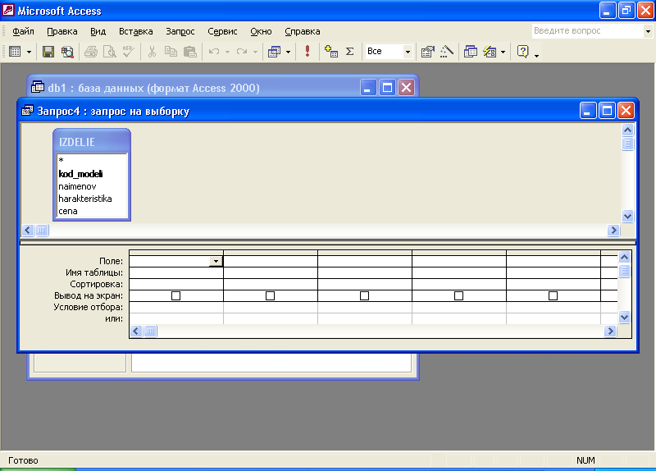656x471 pixels.
Task: Click the Print toolbar icon
Action: pyautogui.click(x=91, y=52)
